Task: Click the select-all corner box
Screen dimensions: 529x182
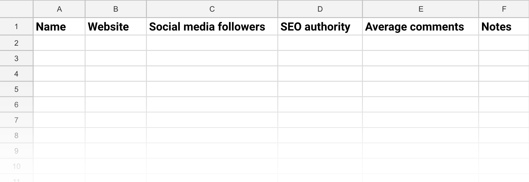Action: (16, 9)
